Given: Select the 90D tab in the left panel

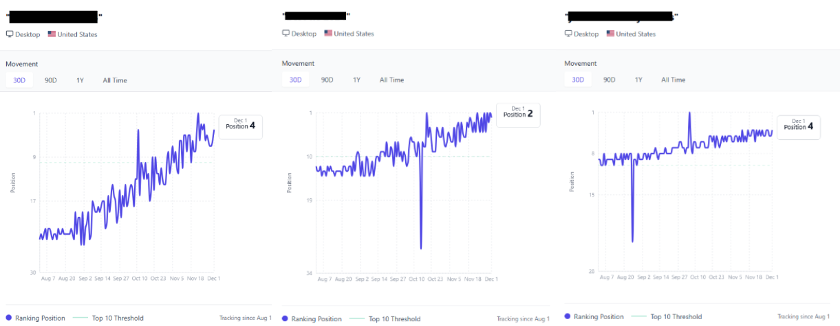Looking at the screenshot, I should point(51,80).
